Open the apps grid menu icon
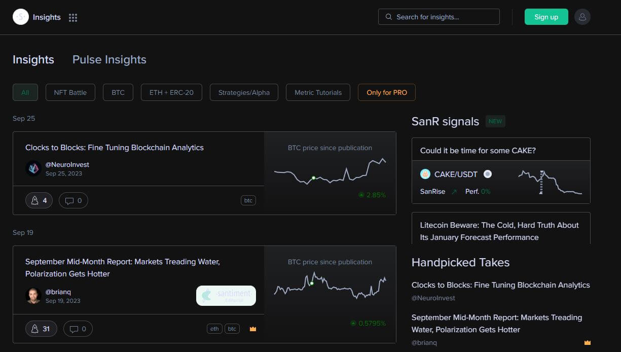The height and width of the screenshot is (352, 621). pyautogui.click(x=73, y=18)
